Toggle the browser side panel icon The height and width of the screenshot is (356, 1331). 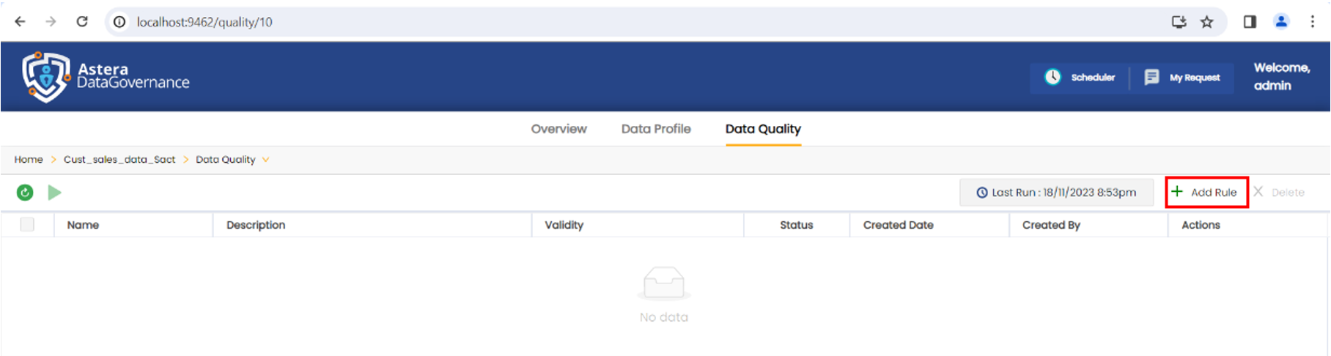tap(1250, 22)
